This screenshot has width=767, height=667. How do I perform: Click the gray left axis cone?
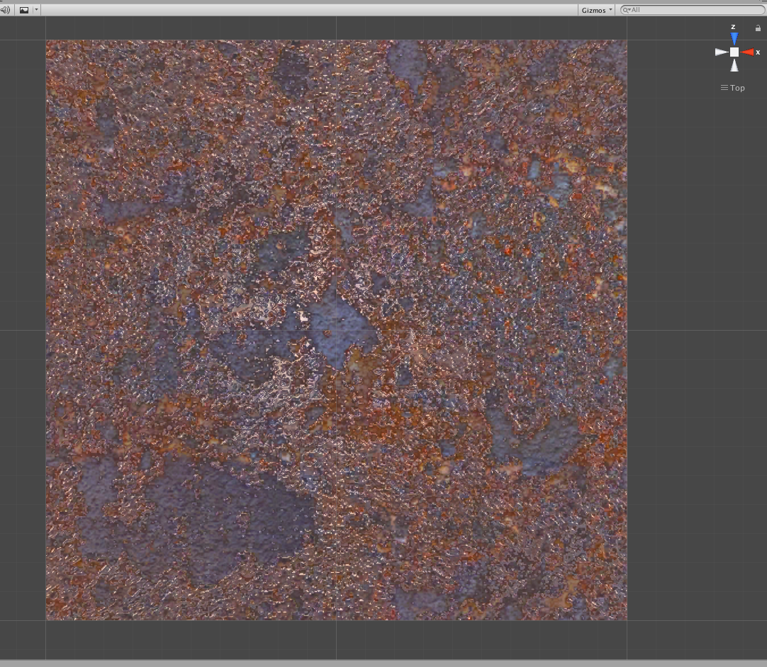click(722, 52)
